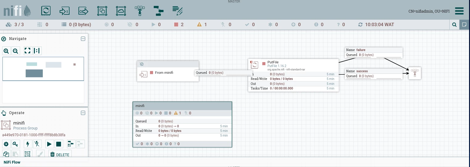Select the Label tool in the toolbar
This screenshot has width=470, height=167.
(177, 11)
